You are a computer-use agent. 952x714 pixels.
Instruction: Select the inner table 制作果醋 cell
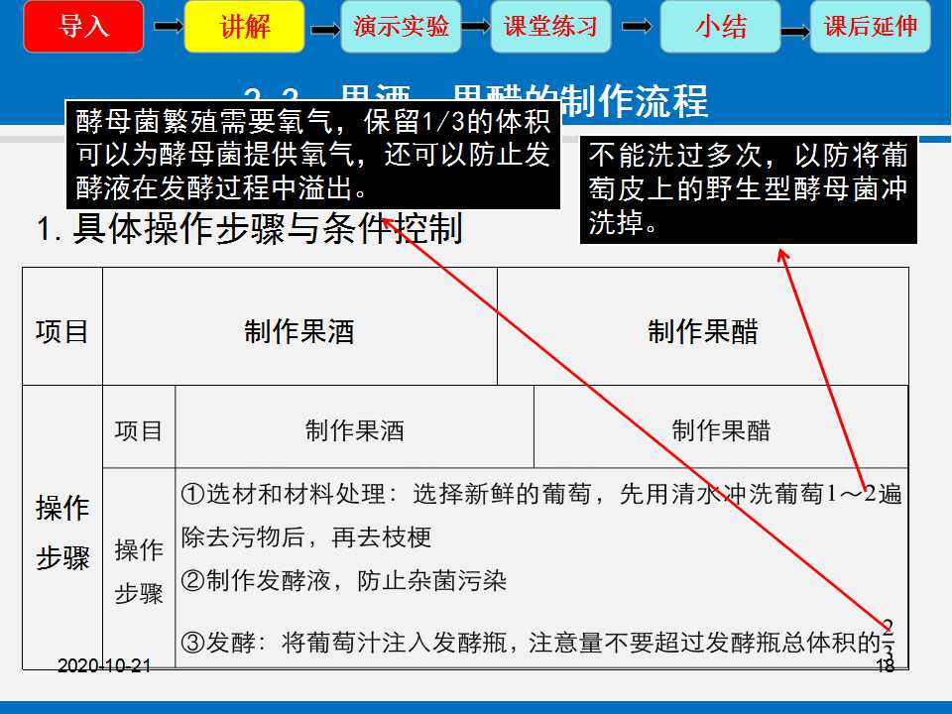[x=721, y=426]
